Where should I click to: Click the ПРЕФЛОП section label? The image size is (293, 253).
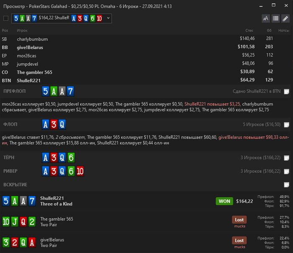click(x=14, y=91)
